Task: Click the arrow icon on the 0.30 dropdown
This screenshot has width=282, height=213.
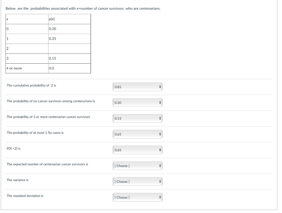Action: [x=160, y=103]
